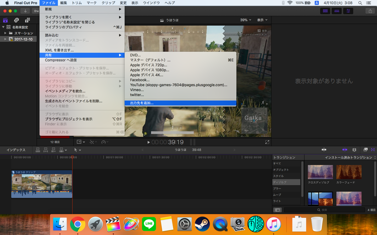Open the Select arrow tool dropdown
Screen dimensions: 377x235
click(77, 150)
